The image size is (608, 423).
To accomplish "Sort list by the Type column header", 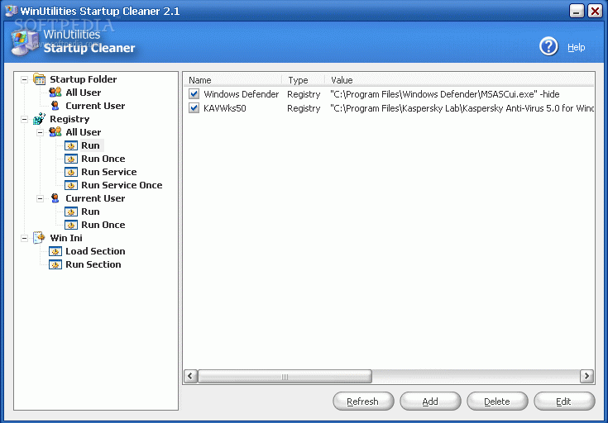I will tap(304, 80).
